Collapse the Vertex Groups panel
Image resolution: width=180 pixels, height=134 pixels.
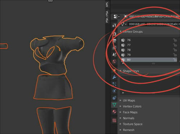click(121, 31)
